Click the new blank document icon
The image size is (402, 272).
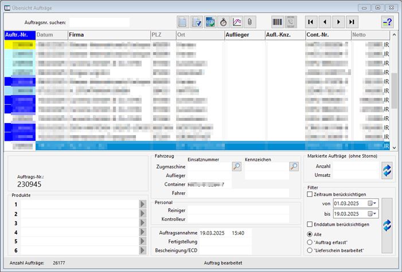pos(182,22)
